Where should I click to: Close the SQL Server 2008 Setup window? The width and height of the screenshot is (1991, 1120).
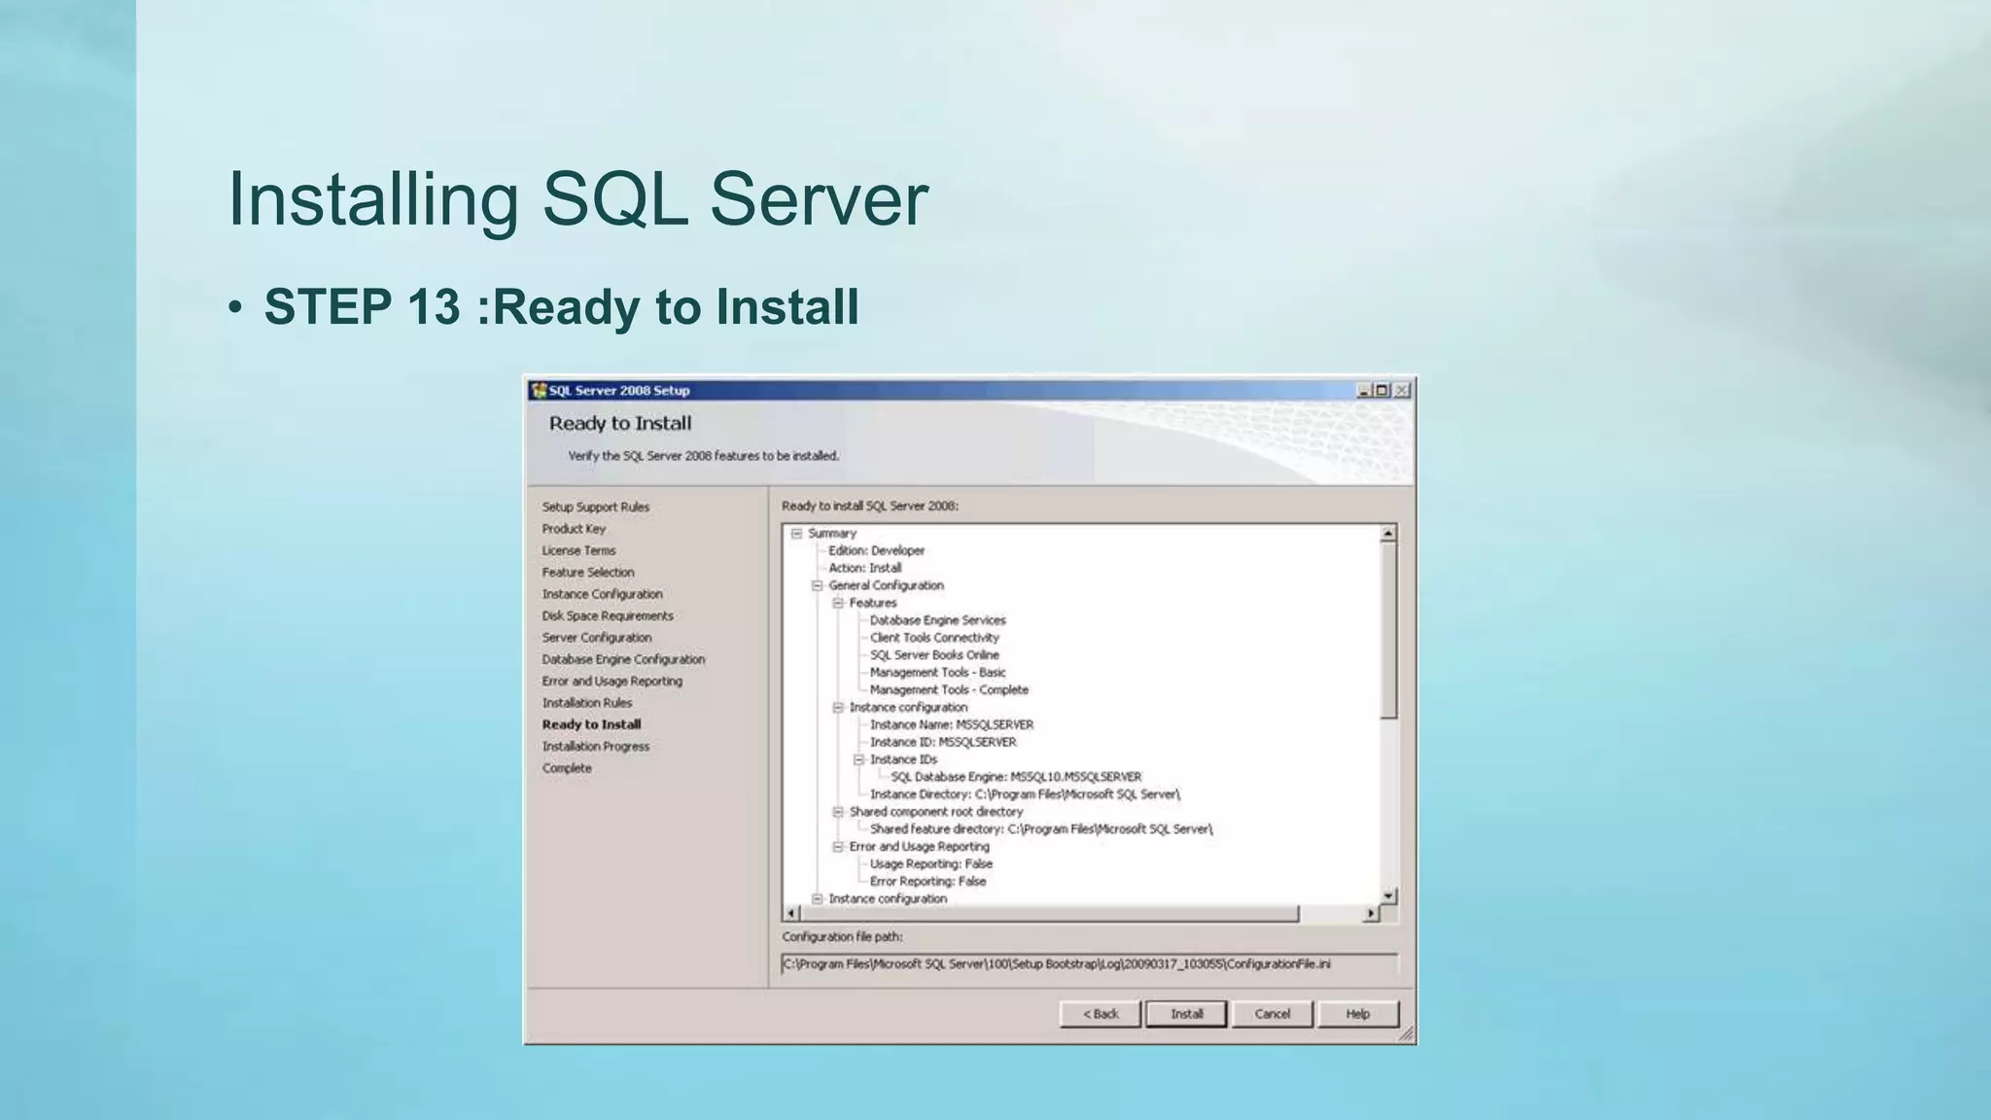pos(1402,391)
